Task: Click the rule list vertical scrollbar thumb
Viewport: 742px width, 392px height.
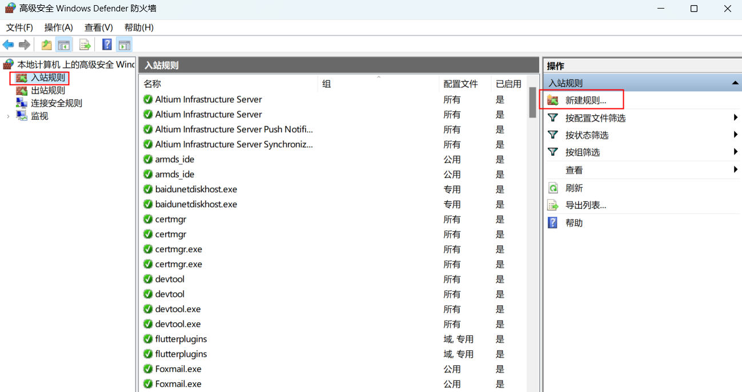Action: tap(532, 103)
